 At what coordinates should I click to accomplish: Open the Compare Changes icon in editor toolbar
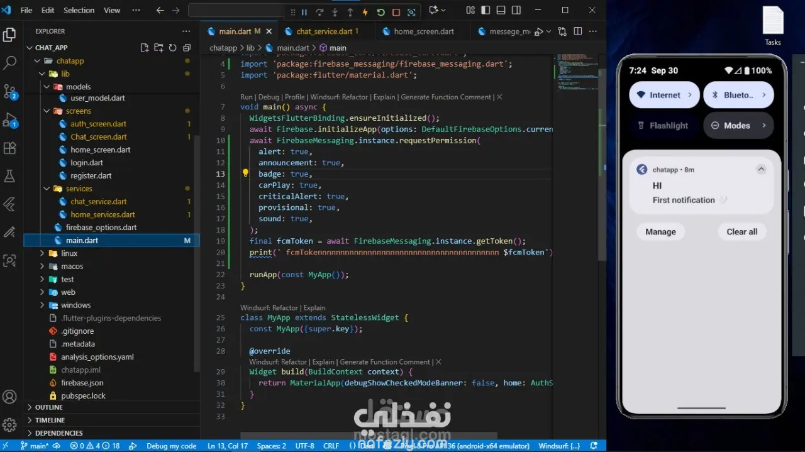(x=562, y=31)
